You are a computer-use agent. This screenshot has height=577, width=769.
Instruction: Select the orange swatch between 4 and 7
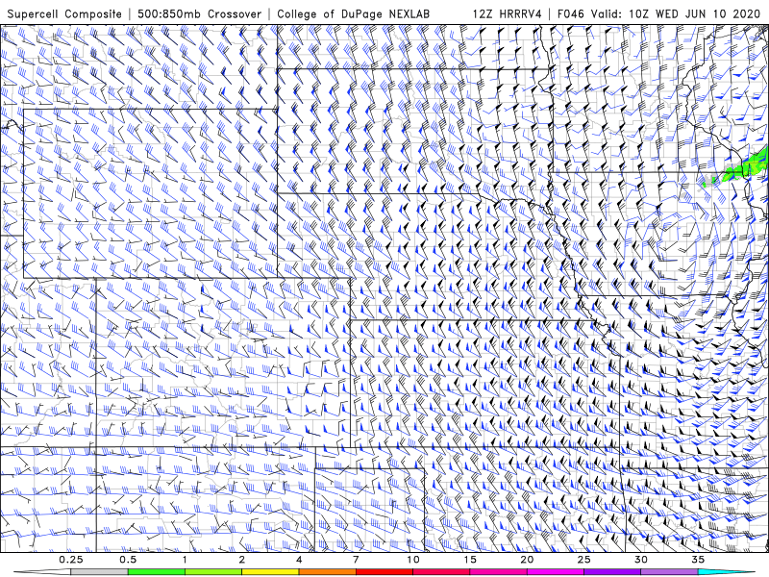coord(327,572)
